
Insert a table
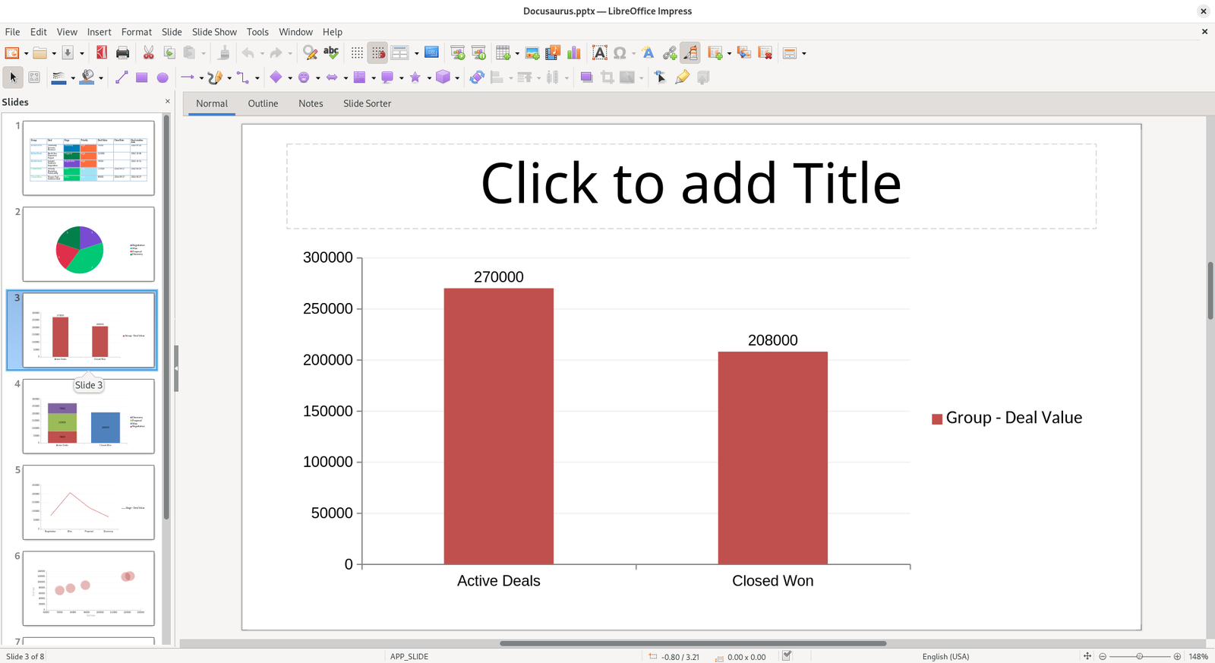(503, 52)
